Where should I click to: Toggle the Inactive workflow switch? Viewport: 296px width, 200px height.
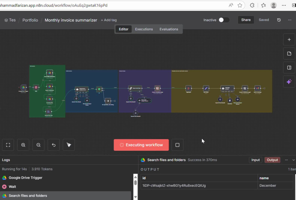[x=224, y=20]
